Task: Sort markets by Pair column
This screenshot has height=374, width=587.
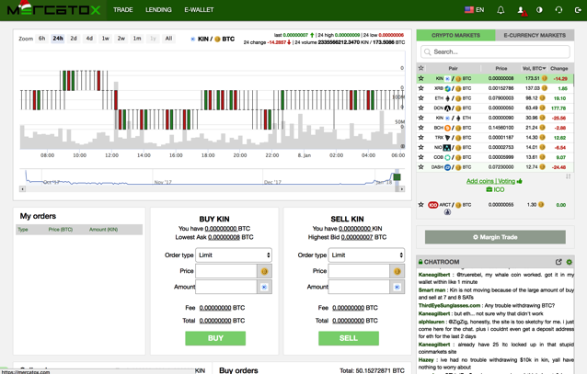Action: coord(453,68)
